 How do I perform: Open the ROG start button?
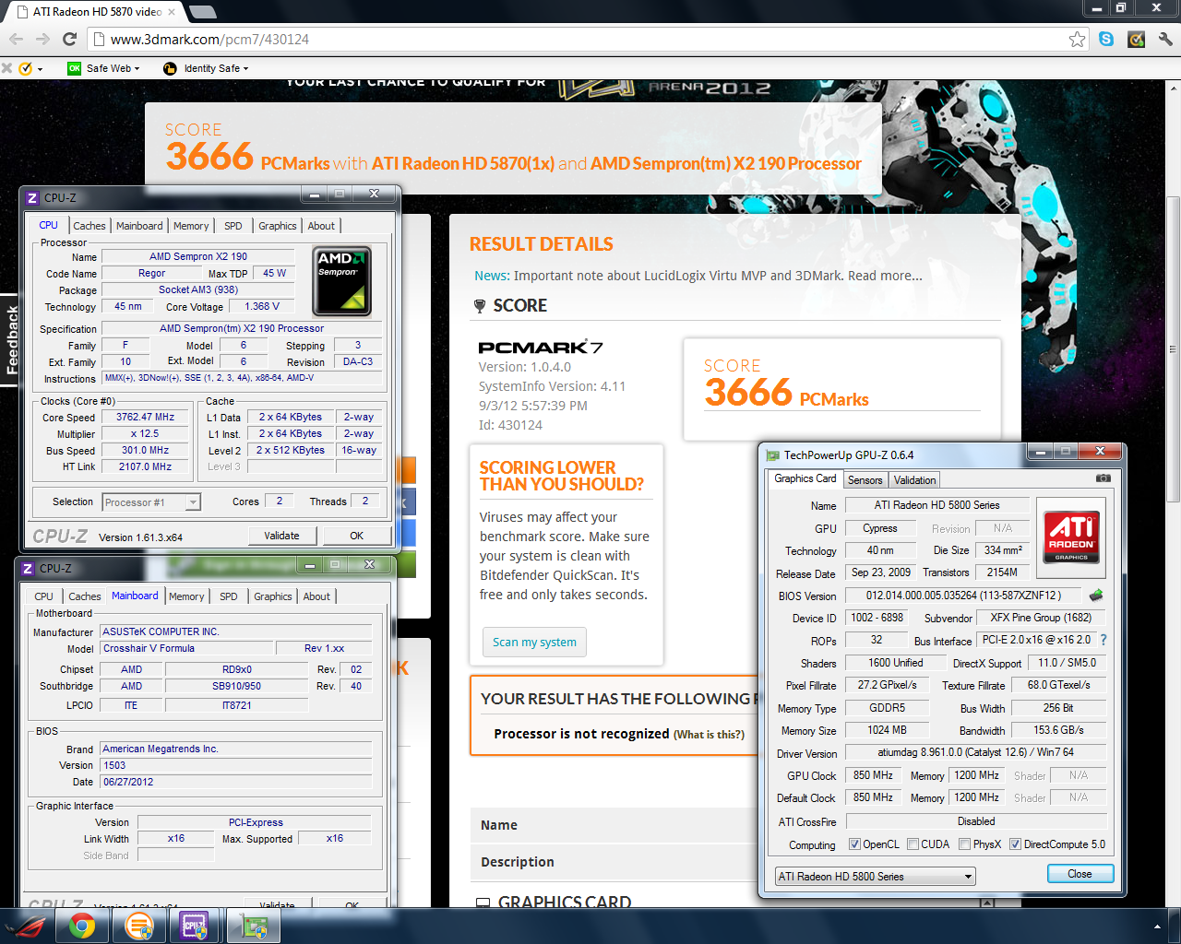point(25,926)
